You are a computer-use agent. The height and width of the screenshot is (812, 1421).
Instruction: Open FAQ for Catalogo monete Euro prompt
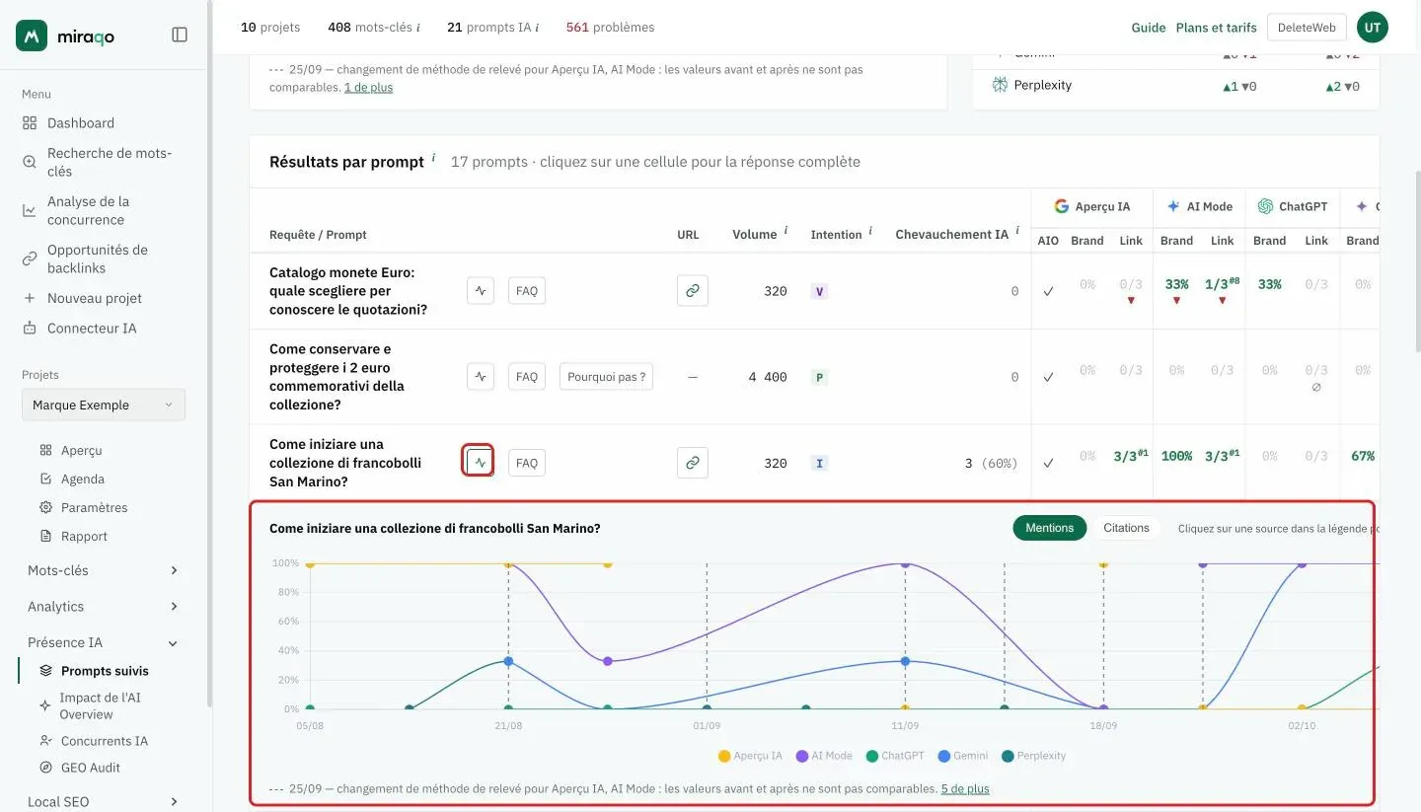tap(527, 291)
